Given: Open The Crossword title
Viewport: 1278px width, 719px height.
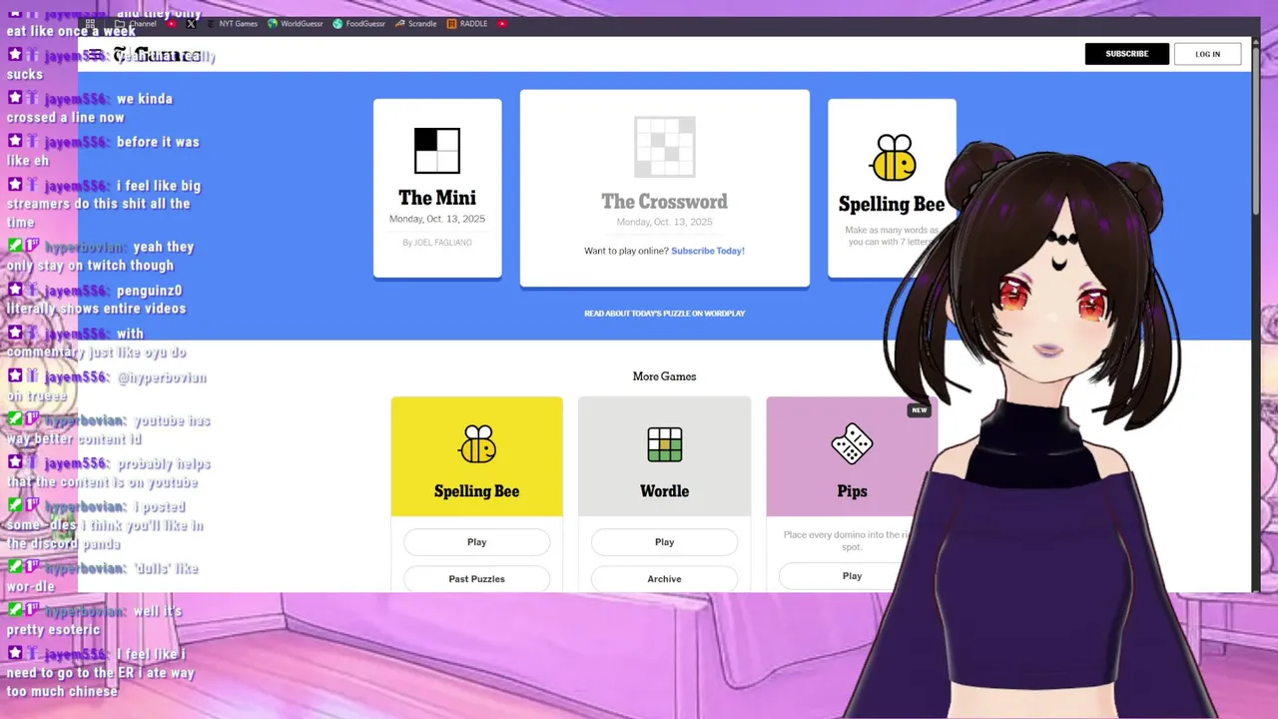Looking at the screenshot, I should point(665,202).
